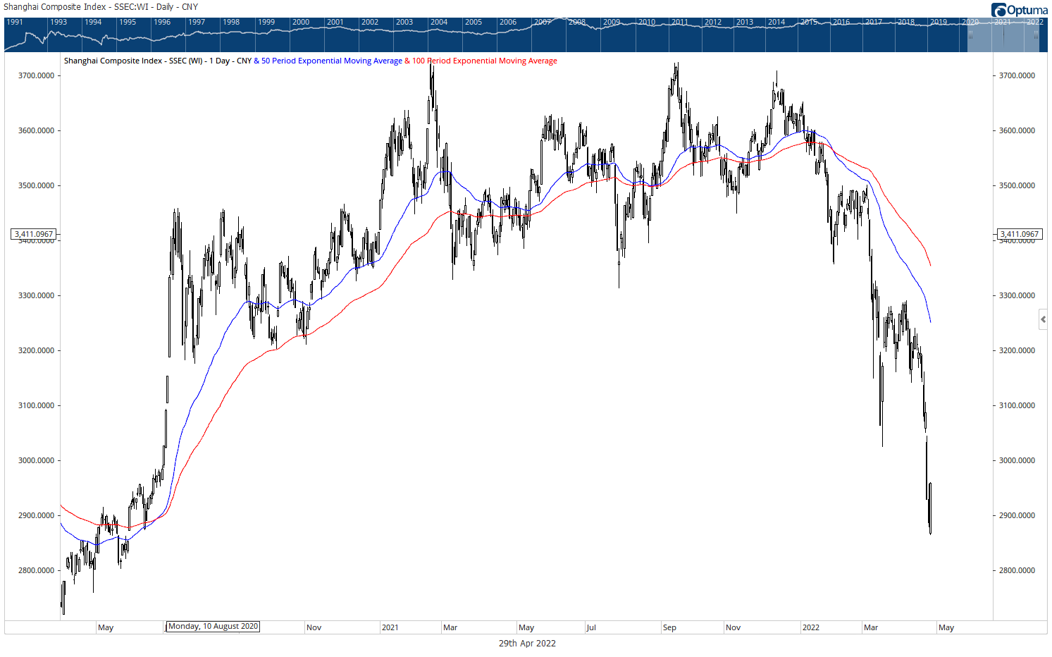The width and height of the screenshot is (1052, 657).
Task: Click the 2022 label on the date axis
Action: (x=810, y=627)
